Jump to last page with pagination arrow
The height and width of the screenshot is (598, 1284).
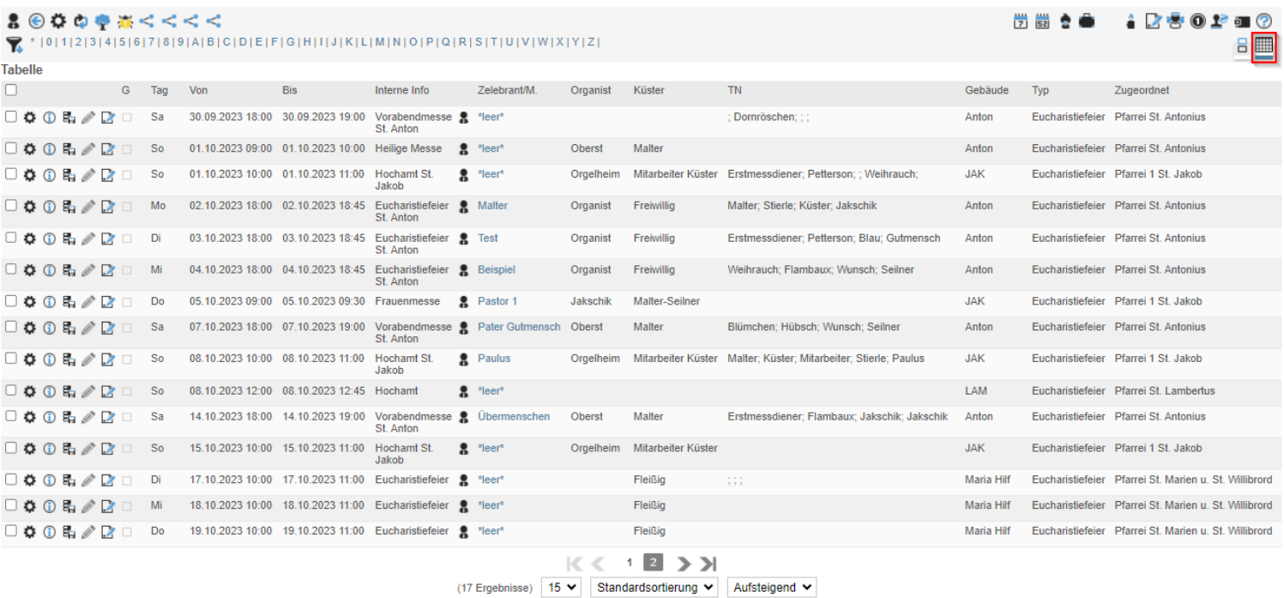[x=708, y=563]
